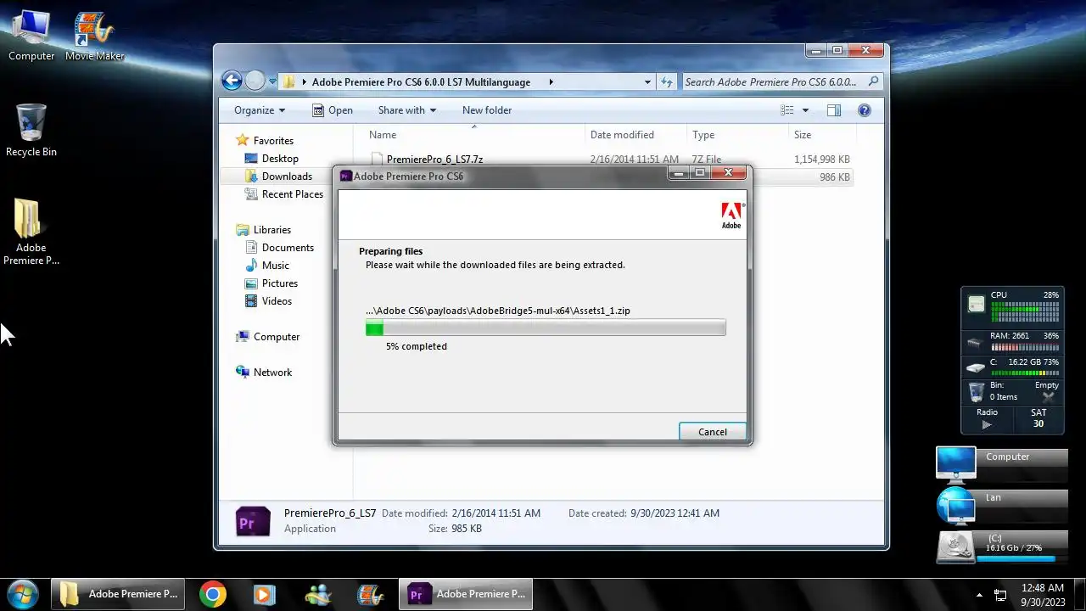
Task: Switch to Adobe Premiere installer taskbar button
Action: tap(466, 594)
